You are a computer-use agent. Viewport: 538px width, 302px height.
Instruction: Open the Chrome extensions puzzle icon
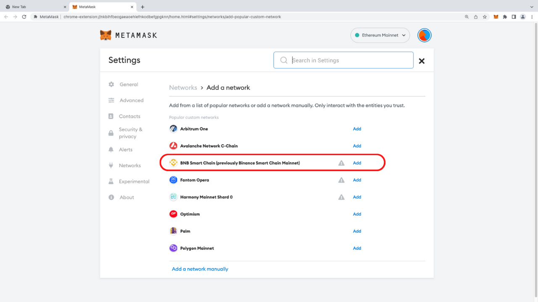click(505, 17)
